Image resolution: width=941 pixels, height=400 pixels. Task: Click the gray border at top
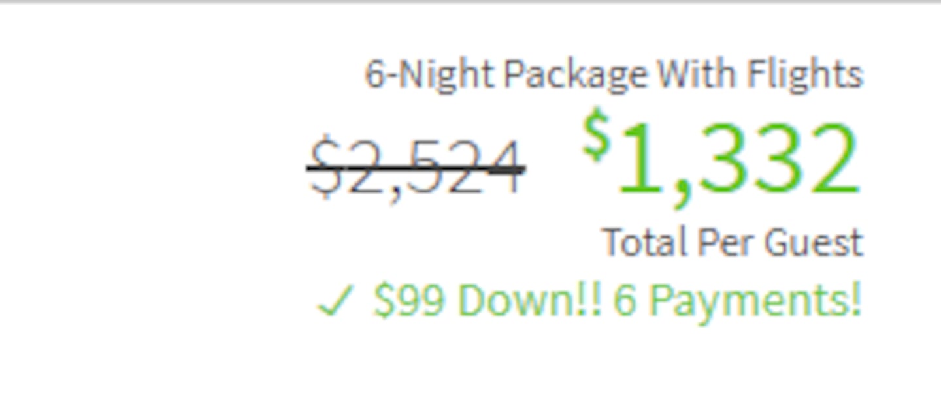pos(470,2)
